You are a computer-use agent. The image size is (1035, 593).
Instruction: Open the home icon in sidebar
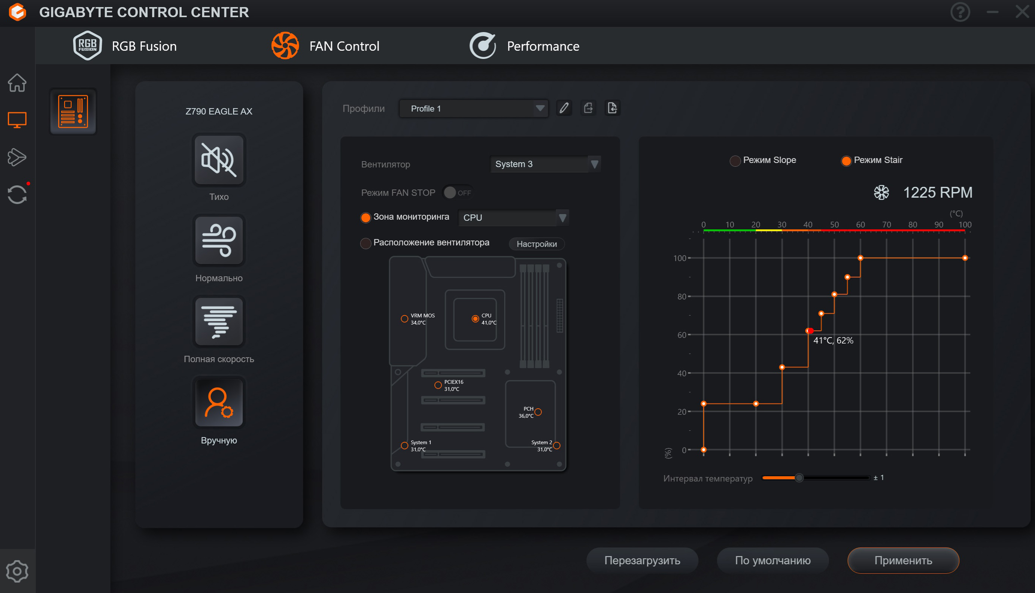coord(17,83)
